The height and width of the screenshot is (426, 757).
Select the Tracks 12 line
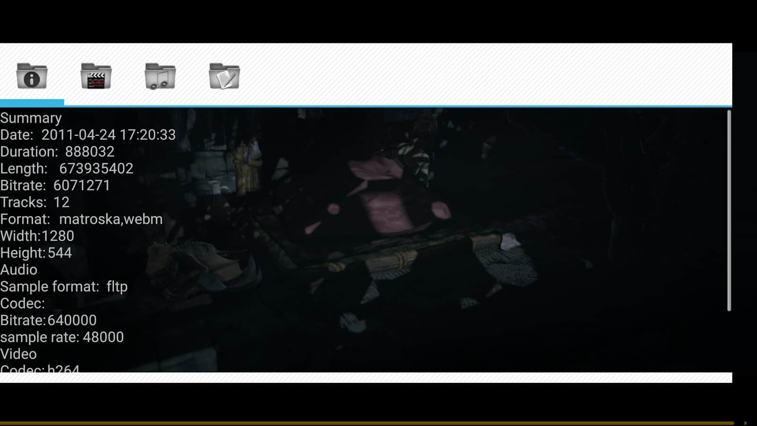tap(35, 203)
